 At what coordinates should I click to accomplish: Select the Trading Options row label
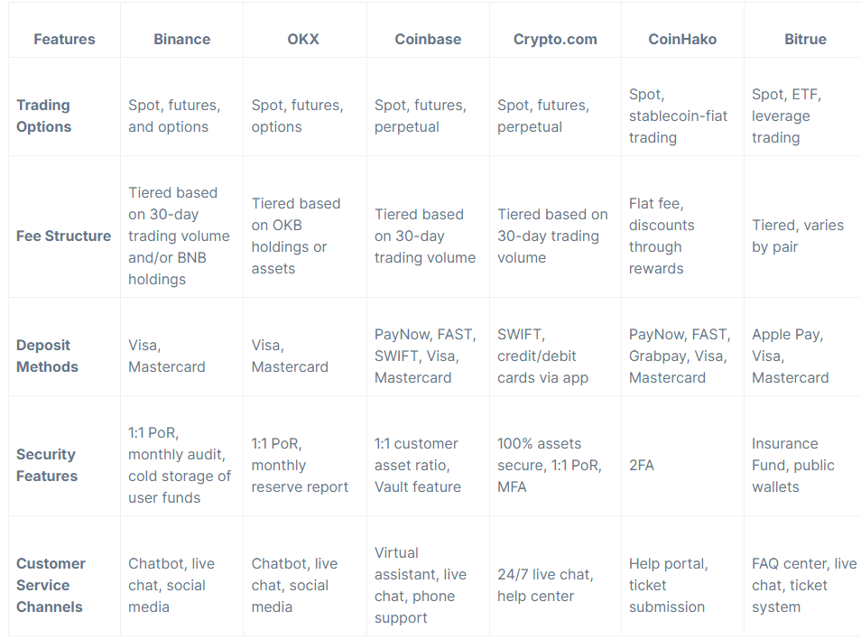44,116
